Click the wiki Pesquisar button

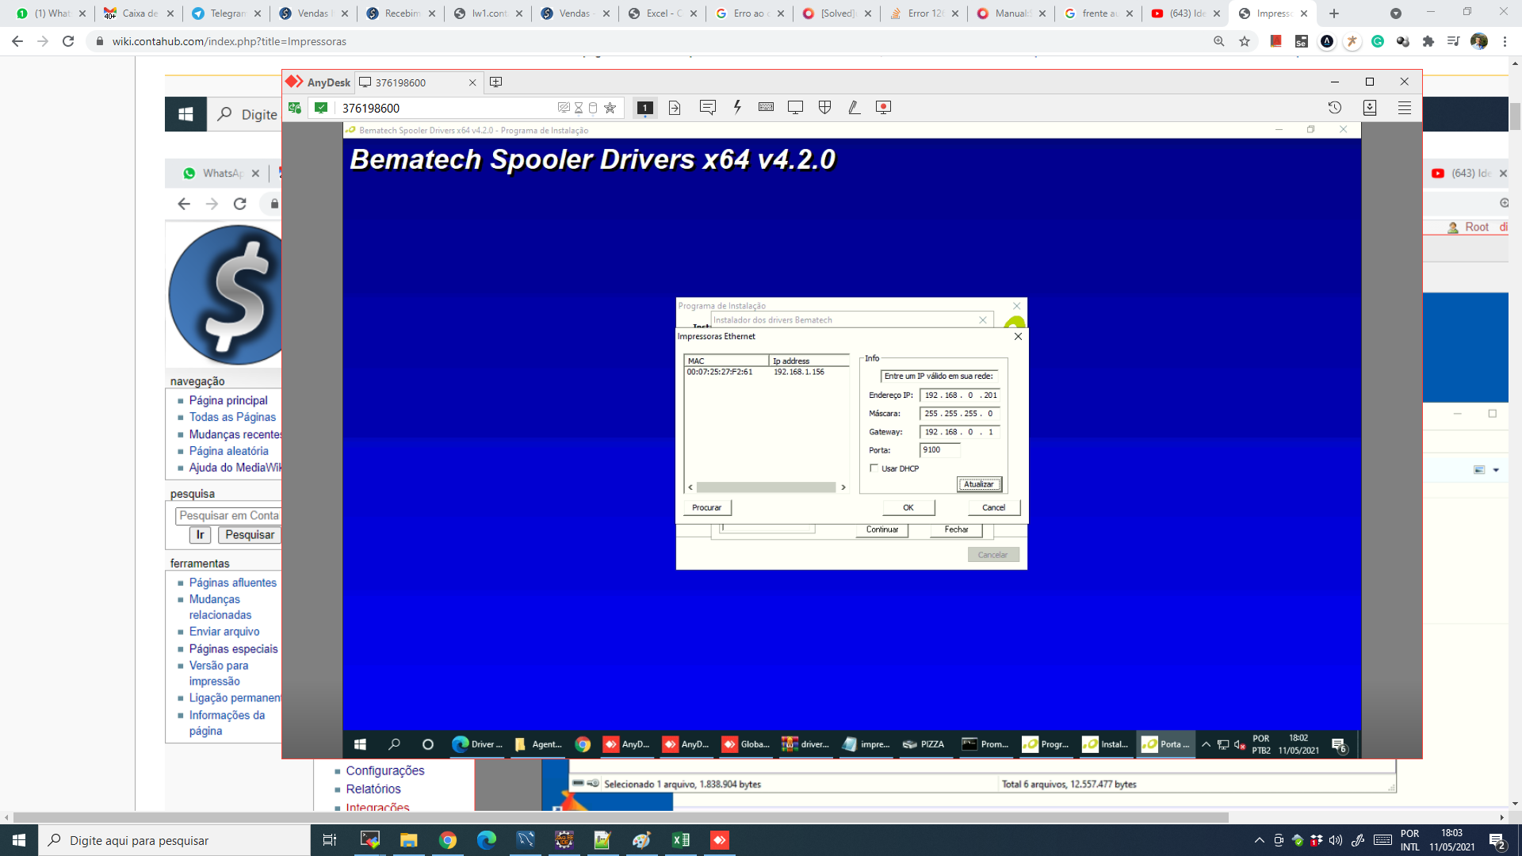pos(250,535)
